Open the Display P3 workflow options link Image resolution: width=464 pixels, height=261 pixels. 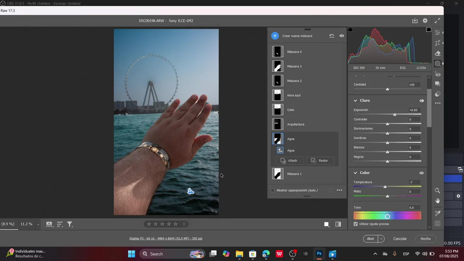pos(166,239)
